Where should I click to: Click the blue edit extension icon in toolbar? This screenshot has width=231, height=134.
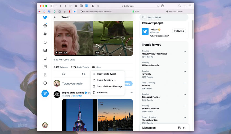[86, 6]
